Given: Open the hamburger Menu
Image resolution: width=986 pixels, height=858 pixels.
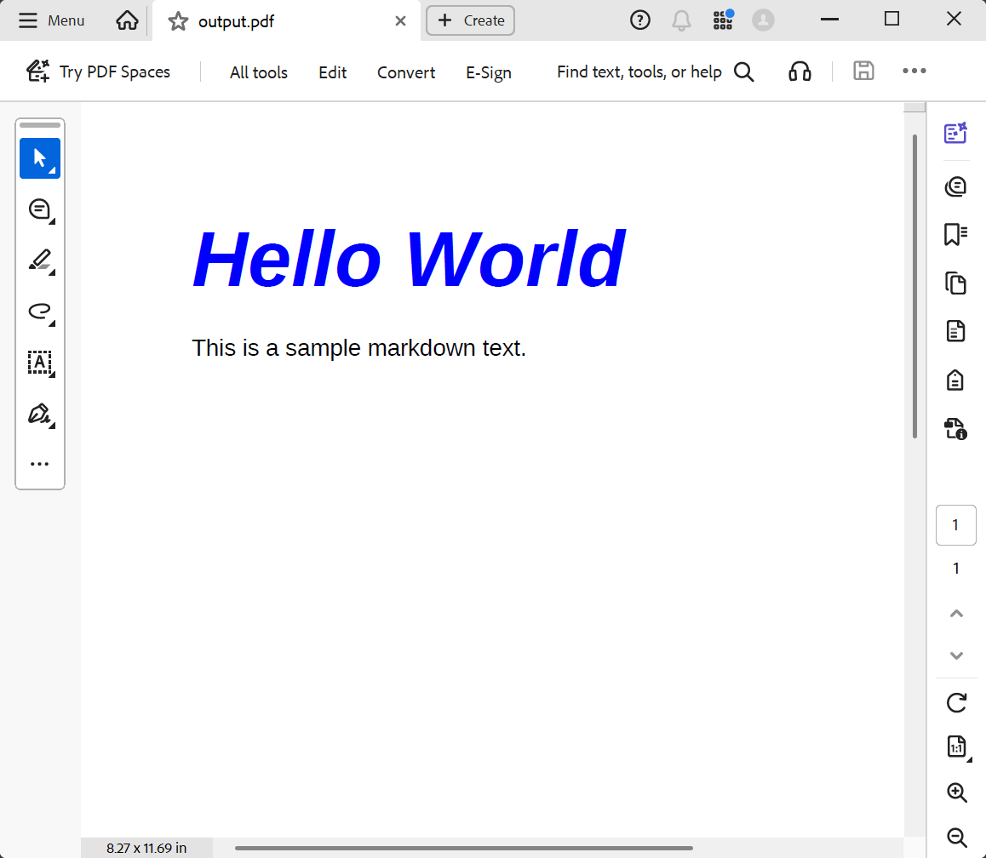Looking at the screenshot, I should (52, 20).
